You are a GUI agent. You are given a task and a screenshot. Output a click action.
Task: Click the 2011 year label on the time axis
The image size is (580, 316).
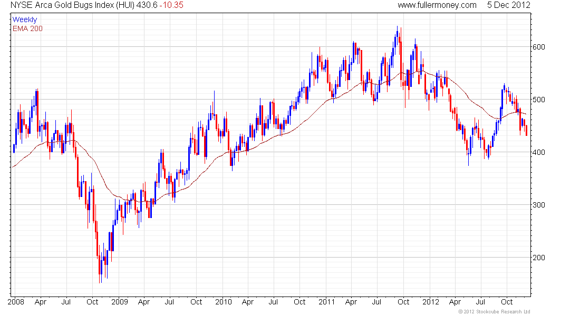click(327, 302)
